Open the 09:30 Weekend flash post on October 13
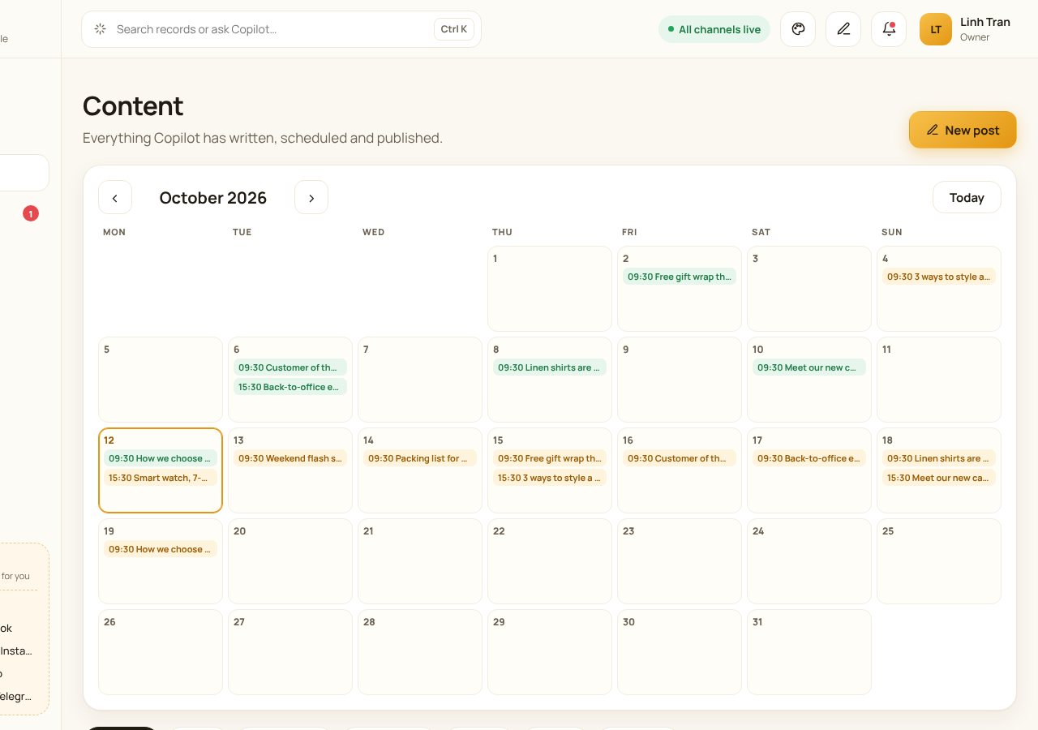 click(290, 458)
